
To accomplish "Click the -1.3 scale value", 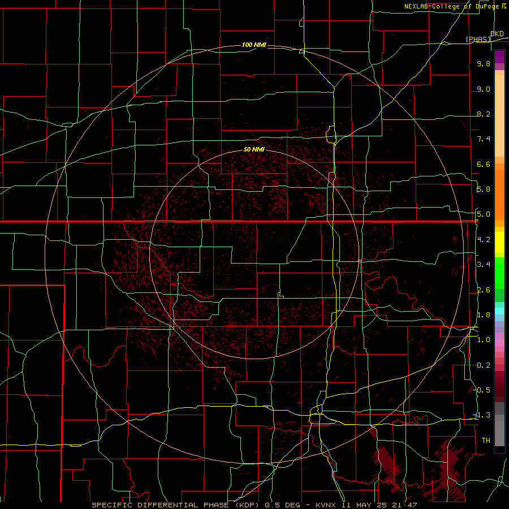I will [x=482, y=415].
